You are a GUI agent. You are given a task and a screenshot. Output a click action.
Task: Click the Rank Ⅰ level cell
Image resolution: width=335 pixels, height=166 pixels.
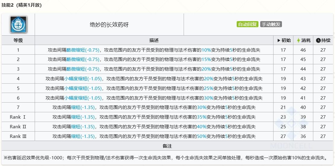(18, 117)
